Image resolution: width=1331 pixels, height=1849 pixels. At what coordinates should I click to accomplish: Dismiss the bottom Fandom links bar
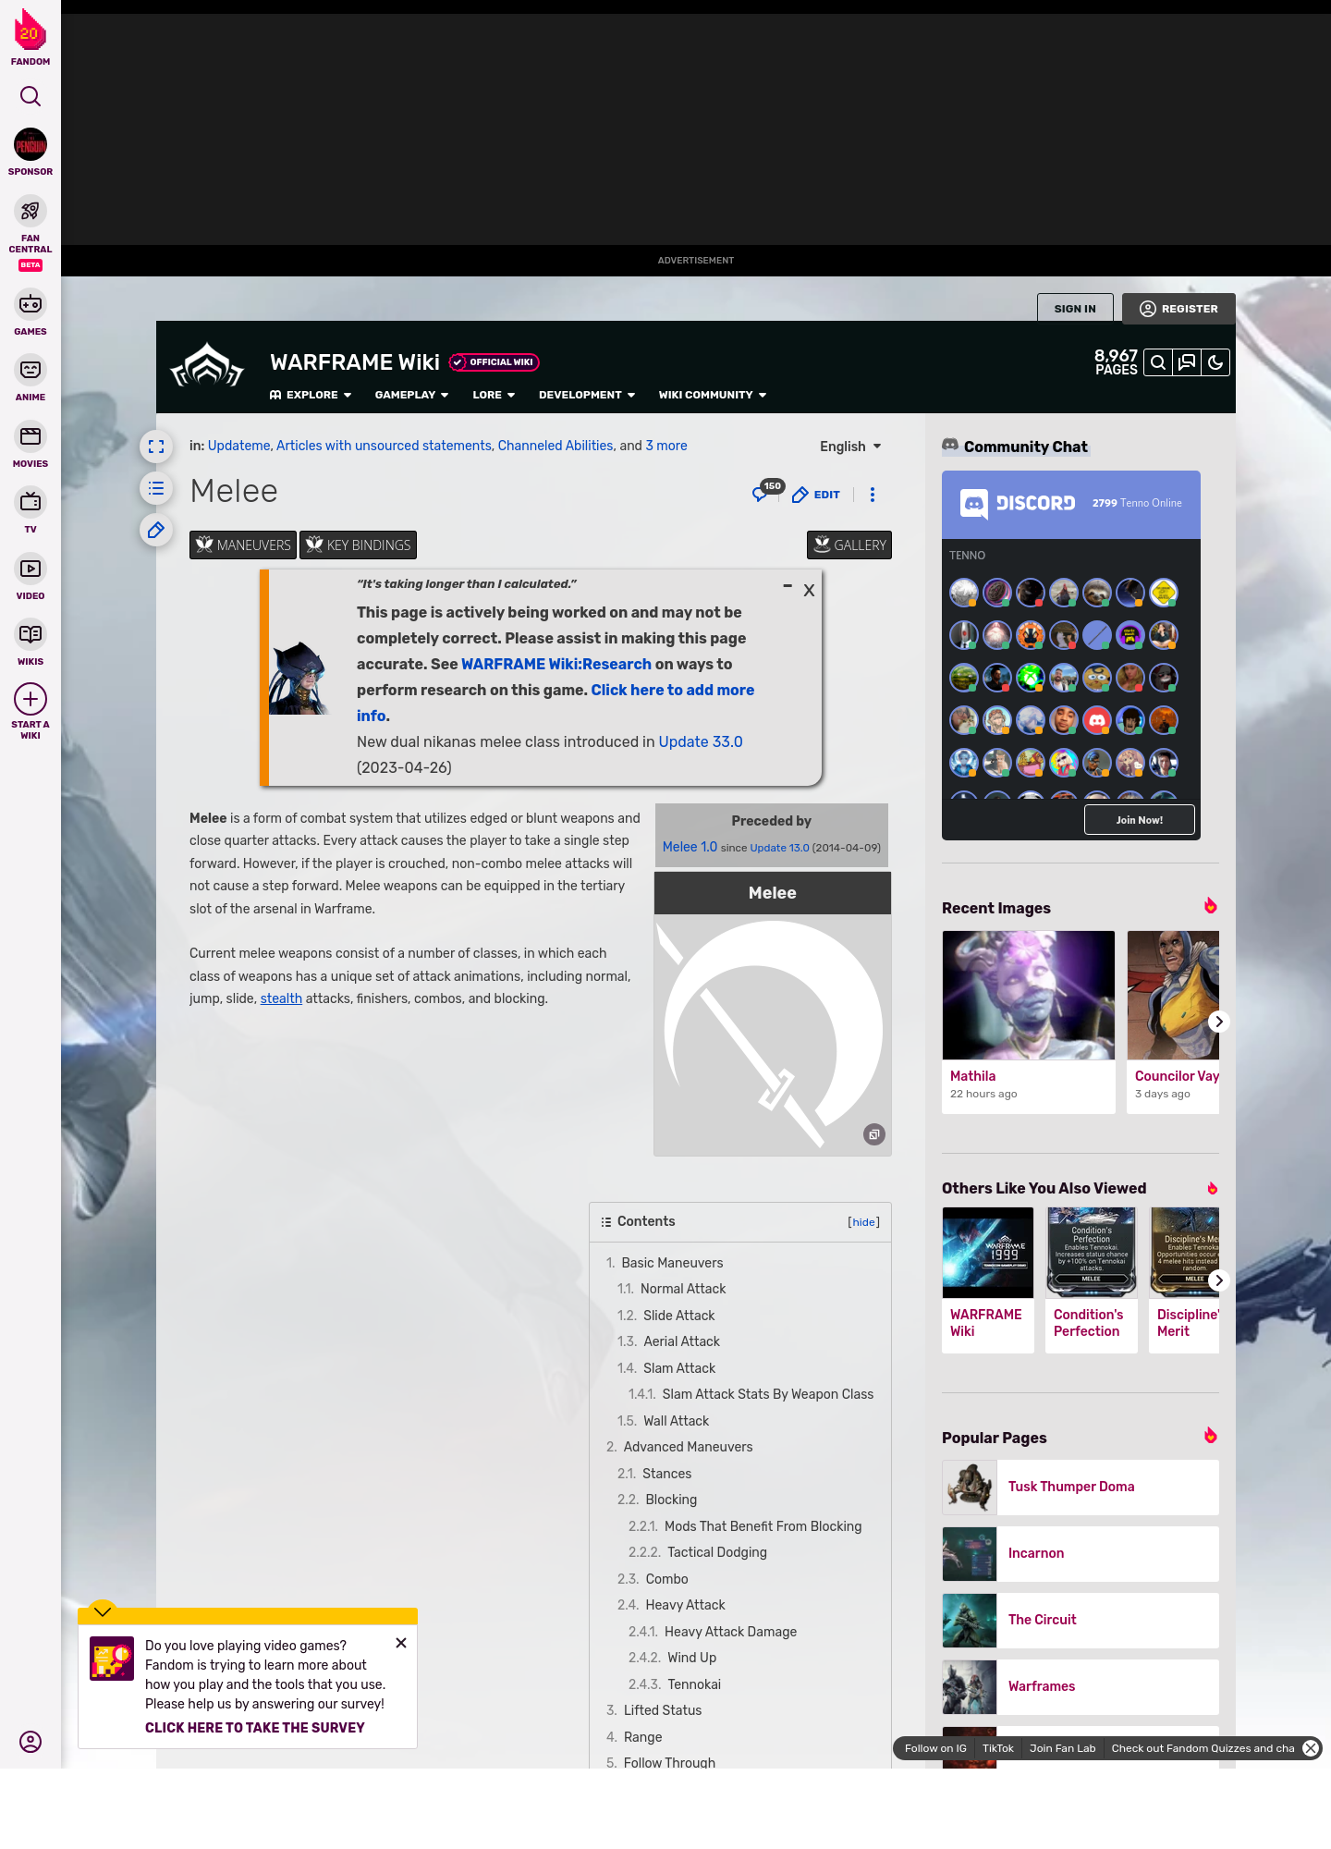coord(1311,1748)
